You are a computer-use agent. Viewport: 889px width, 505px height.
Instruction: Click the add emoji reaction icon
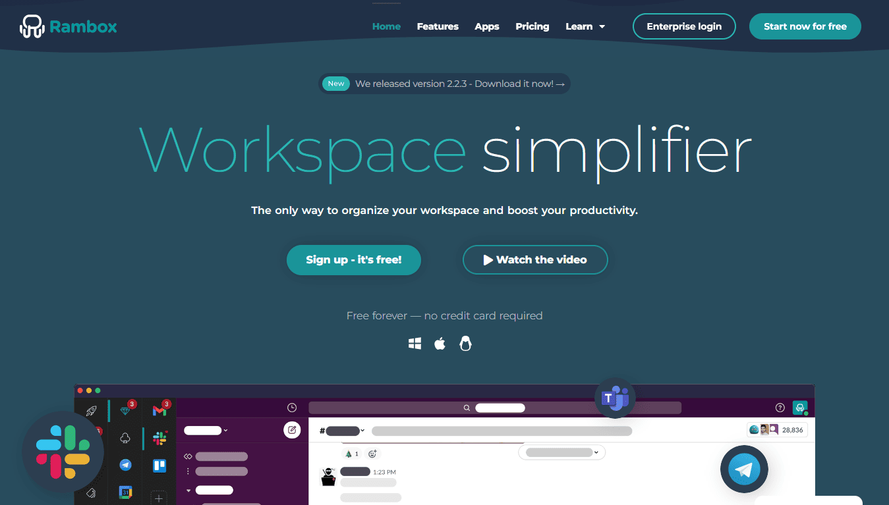(372, 454)
